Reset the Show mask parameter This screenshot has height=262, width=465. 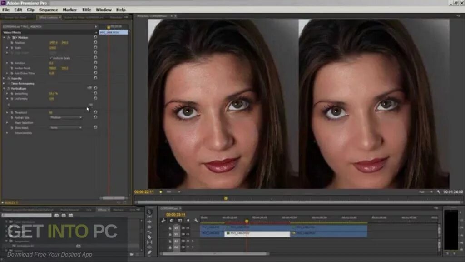coord(95,127)
